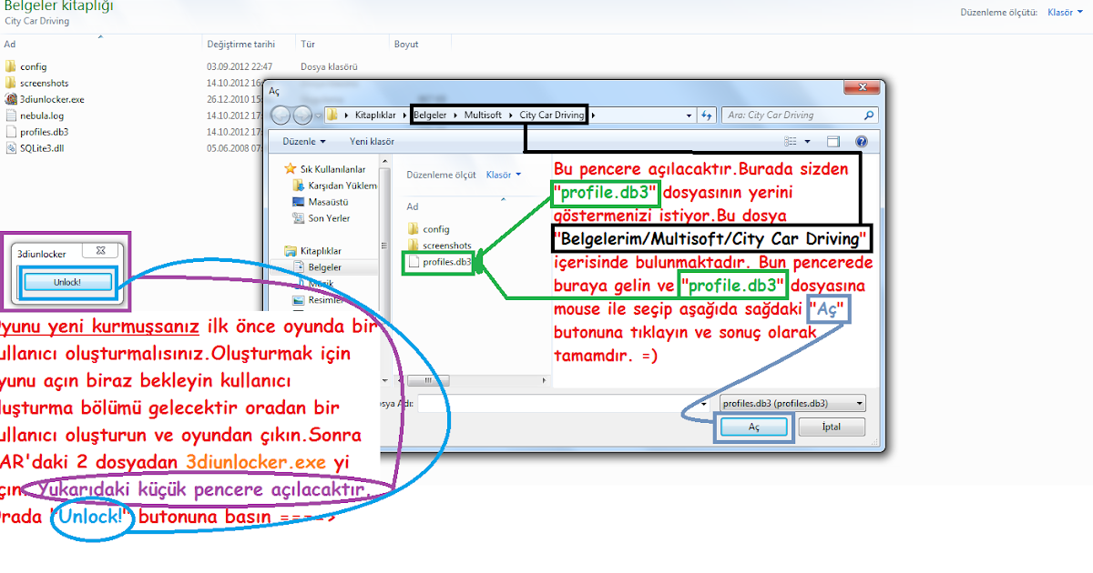Sort by the Ad column in the Aç dialog

[413, 206]
